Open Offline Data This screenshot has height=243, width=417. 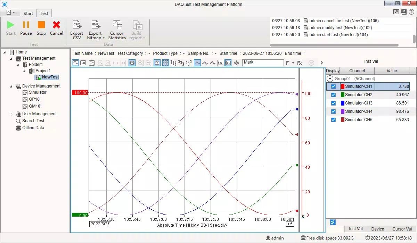coord(33,128)
